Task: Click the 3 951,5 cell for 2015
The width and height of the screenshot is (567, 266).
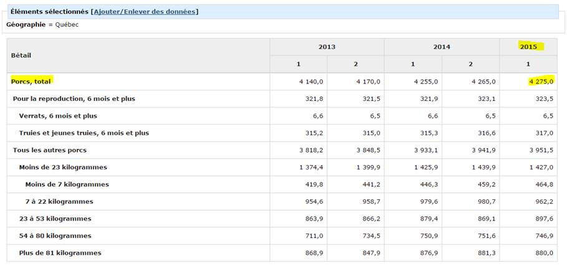Action: 541,150
